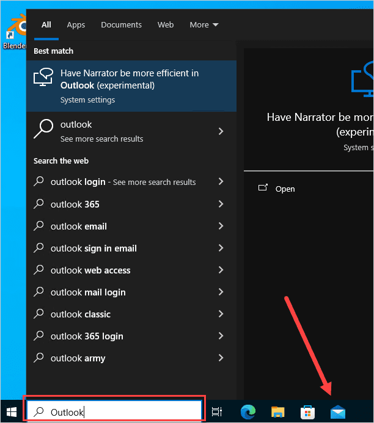Open File Explorer from the taskbar
374x423 pixels.
coord(278,412)
